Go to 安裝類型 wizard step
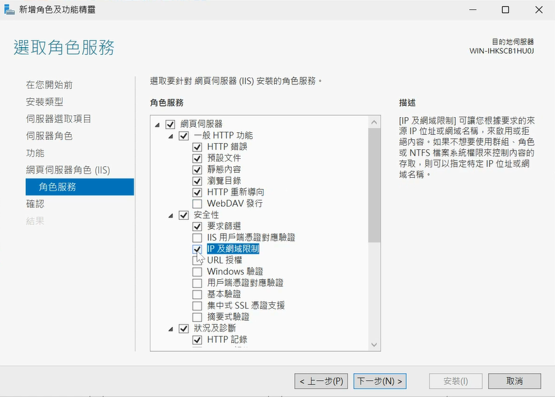Screen dimensions: 555x397 [45, 101]
